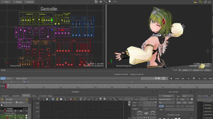Open the Type Auto dropdown in Key Controls

(x=188, y=96)
